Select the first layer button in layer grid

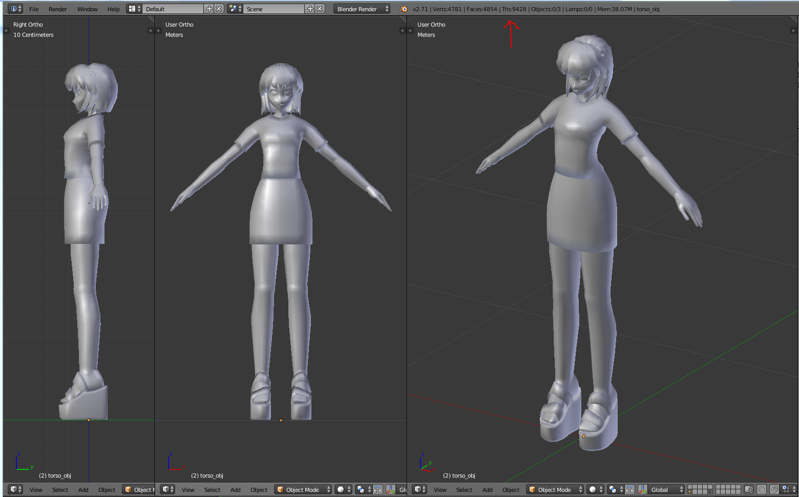pyautogui.click(x=690, y=487)
